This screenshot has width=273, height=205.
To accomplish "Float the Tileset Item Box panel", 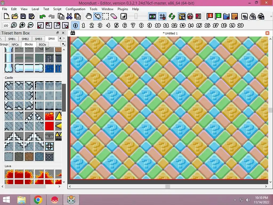I will [58, 33].
